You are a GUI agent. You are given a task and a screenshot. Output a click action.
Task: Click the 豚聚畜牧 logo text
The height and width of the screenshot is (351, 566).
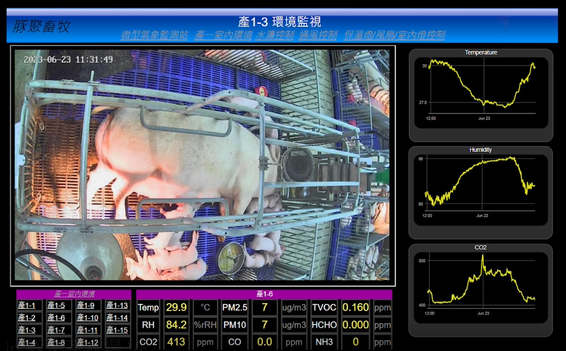click(41, 26)
